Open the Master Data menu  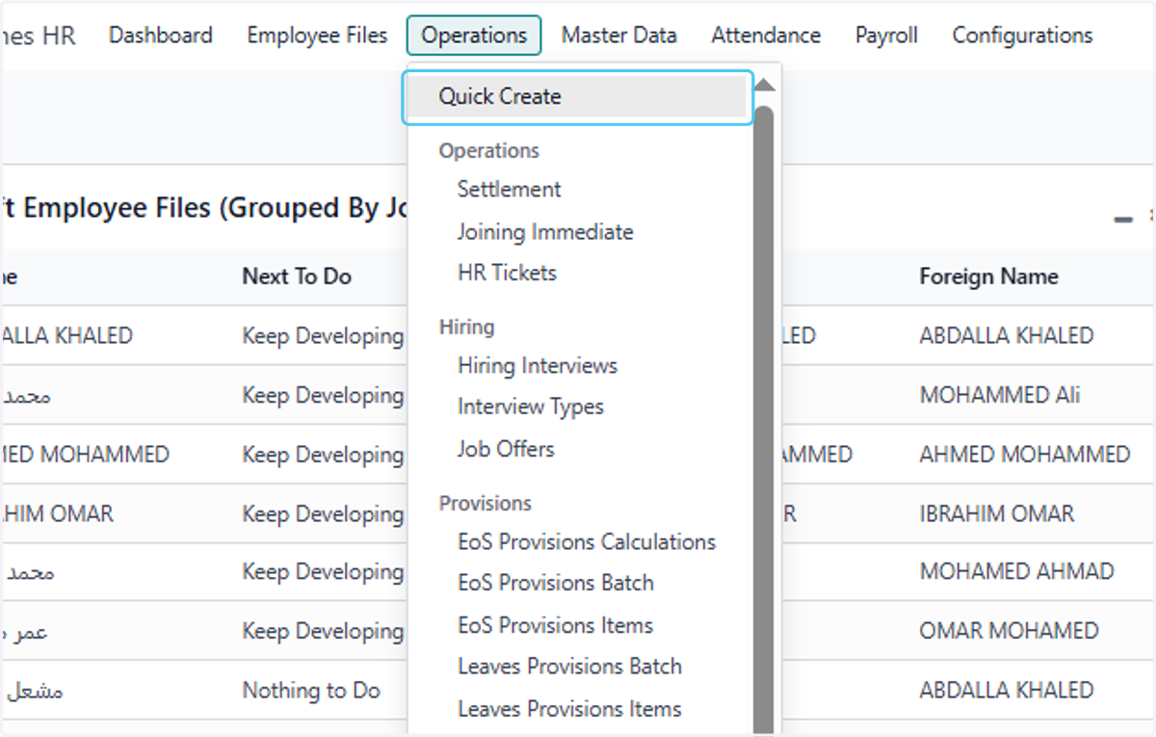point(619,36)
